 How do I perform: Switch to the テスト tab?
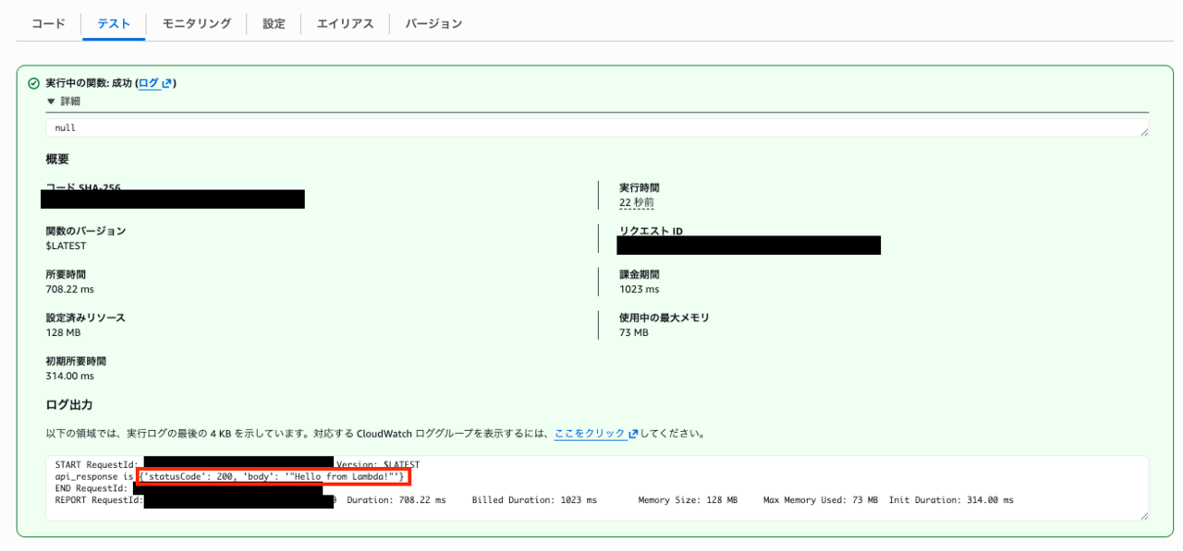click(114, 24)
